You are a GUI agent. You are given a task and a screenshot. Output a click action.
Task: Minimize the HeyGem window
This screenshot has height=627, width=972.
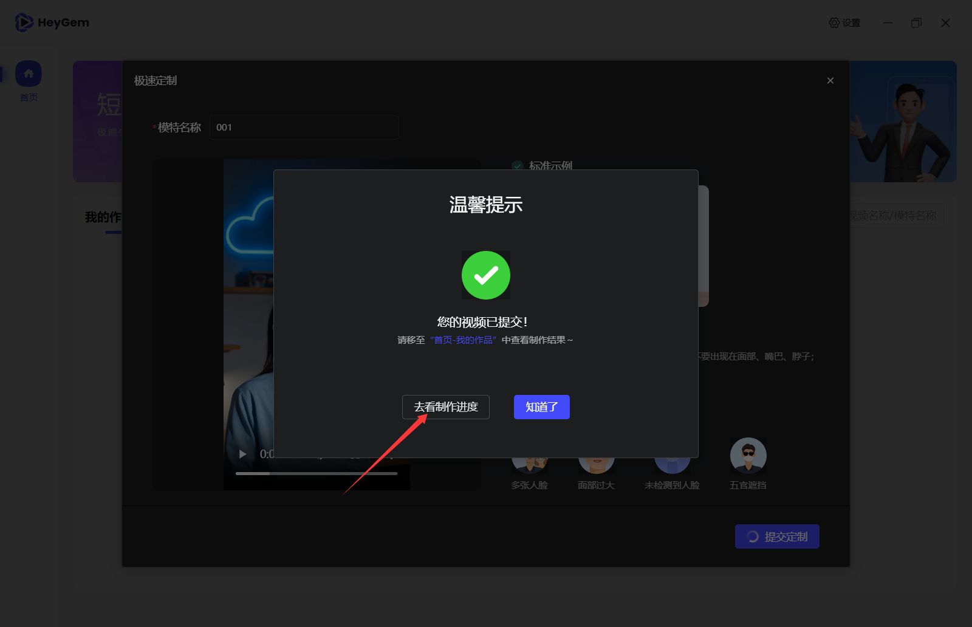888,23
